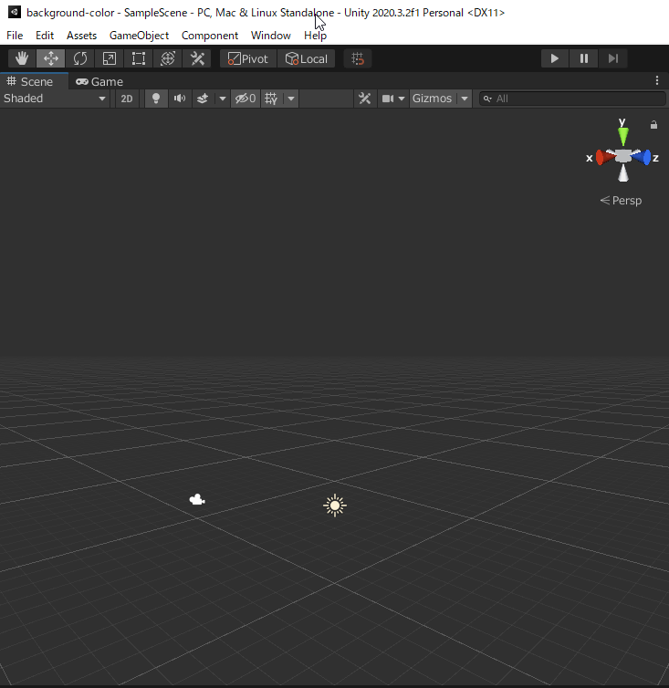669x688 pixels.
Task: Click the green Y axis cone
Action: click(x=622, y=136)
